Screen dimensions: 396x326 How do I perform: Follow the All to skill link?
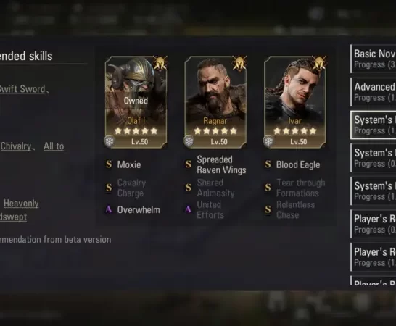[x=54, y=146]
